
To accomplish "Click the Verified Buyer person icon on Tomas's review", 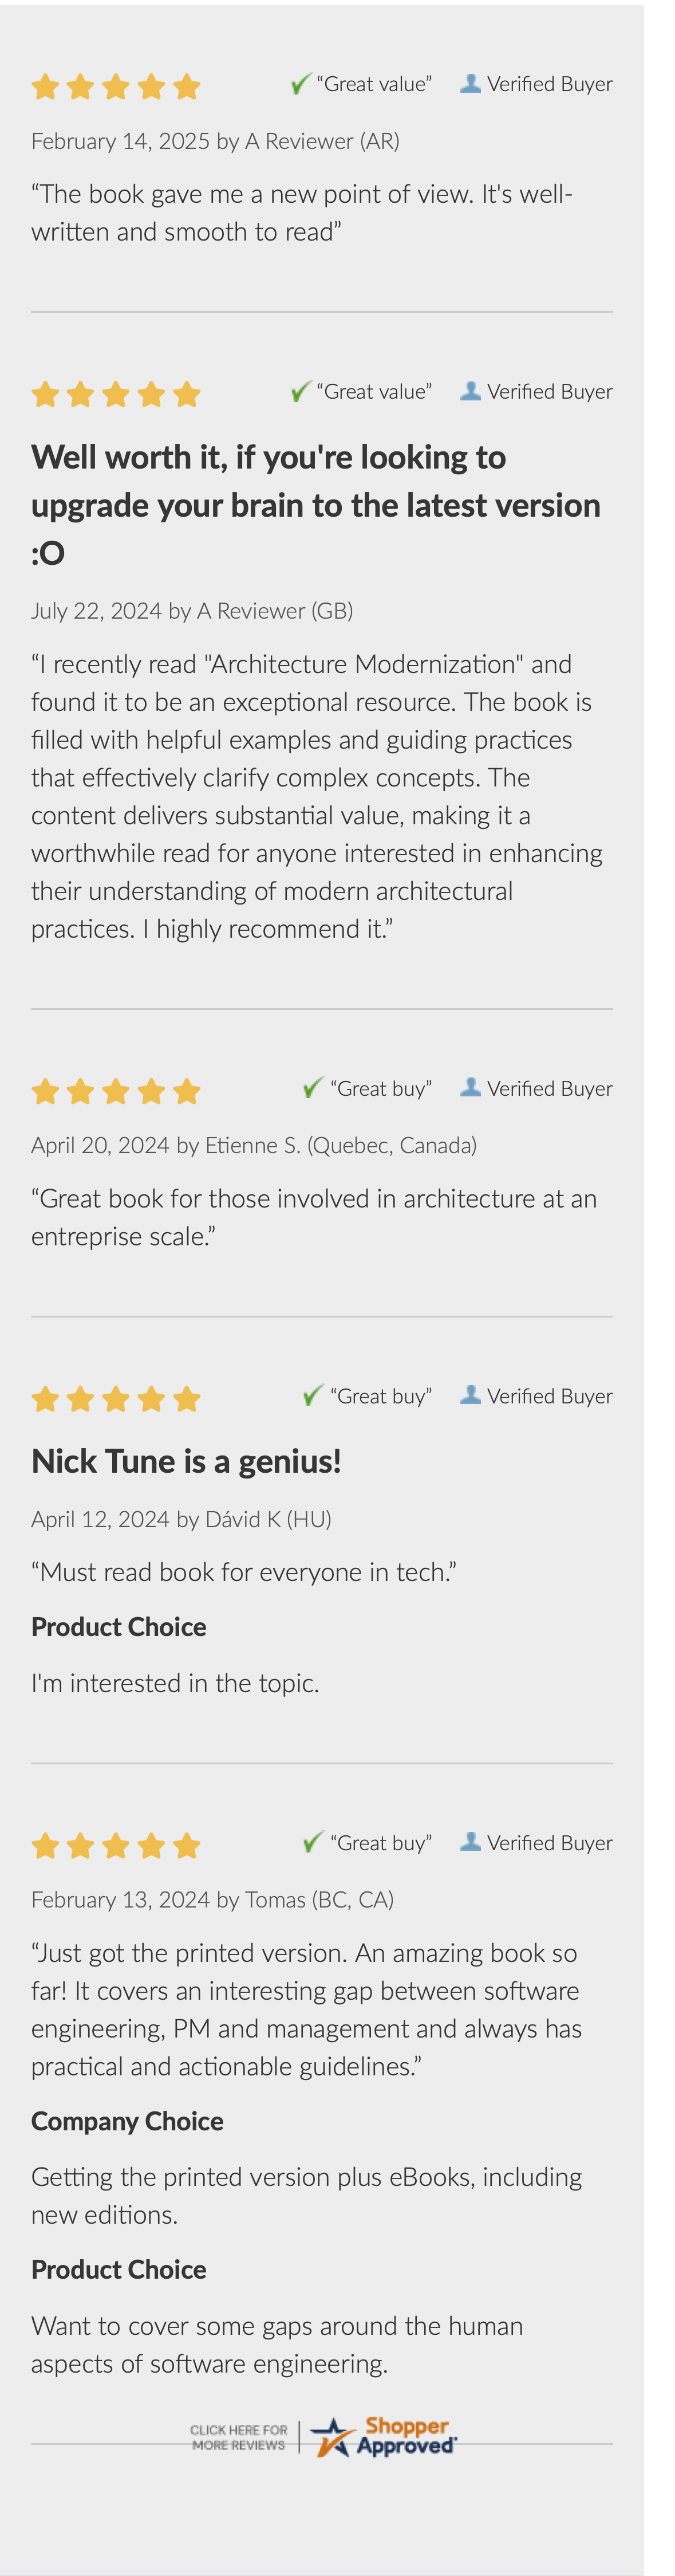I will [470, 1842].
